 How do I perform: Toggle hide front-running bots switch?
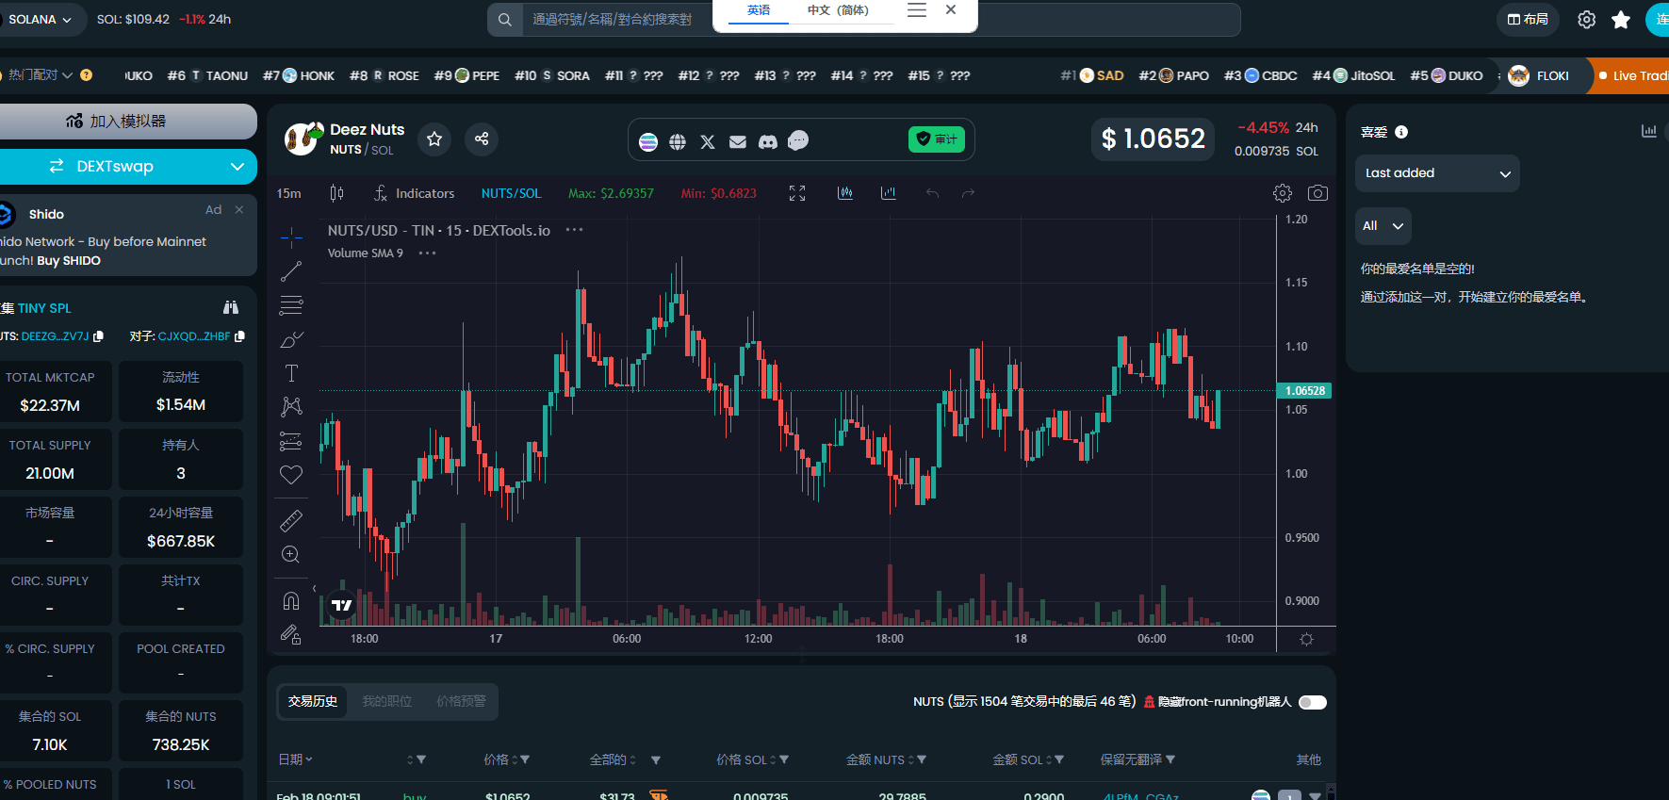click(x=1312, y=702)
